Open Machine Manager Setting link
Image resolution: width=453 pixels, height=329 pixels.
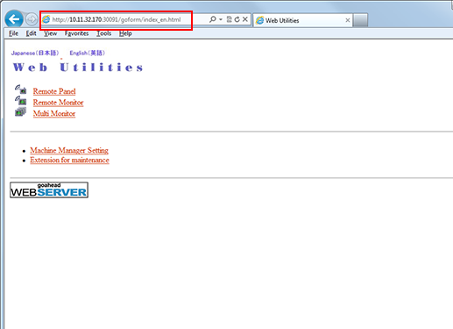point(69,150)
